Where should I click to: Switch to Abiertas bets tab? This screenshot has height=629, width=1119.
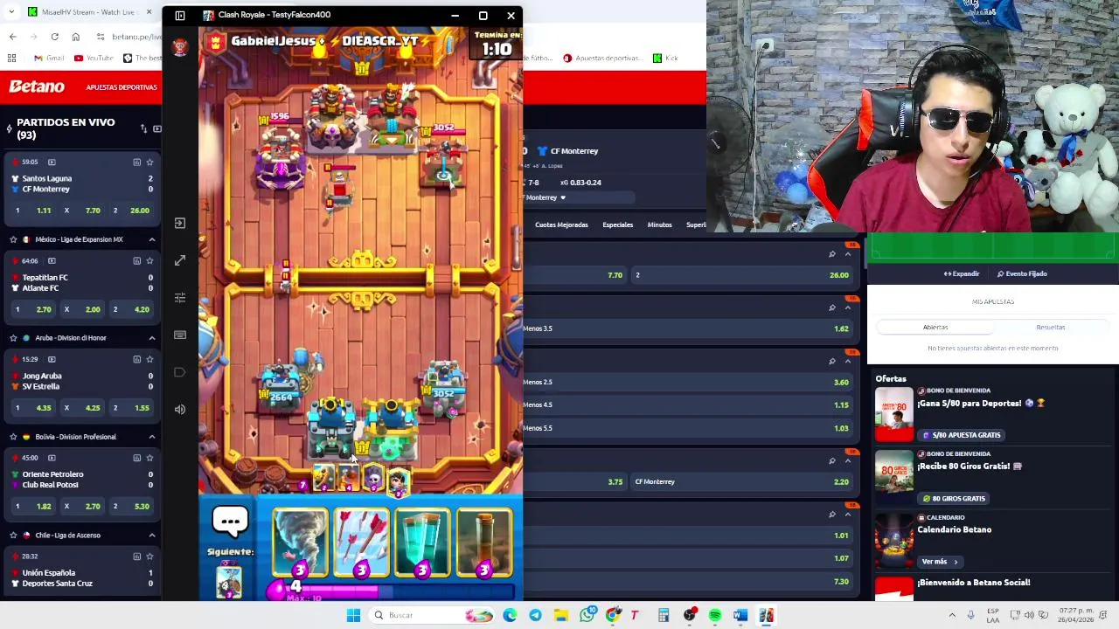click(935, 327)
